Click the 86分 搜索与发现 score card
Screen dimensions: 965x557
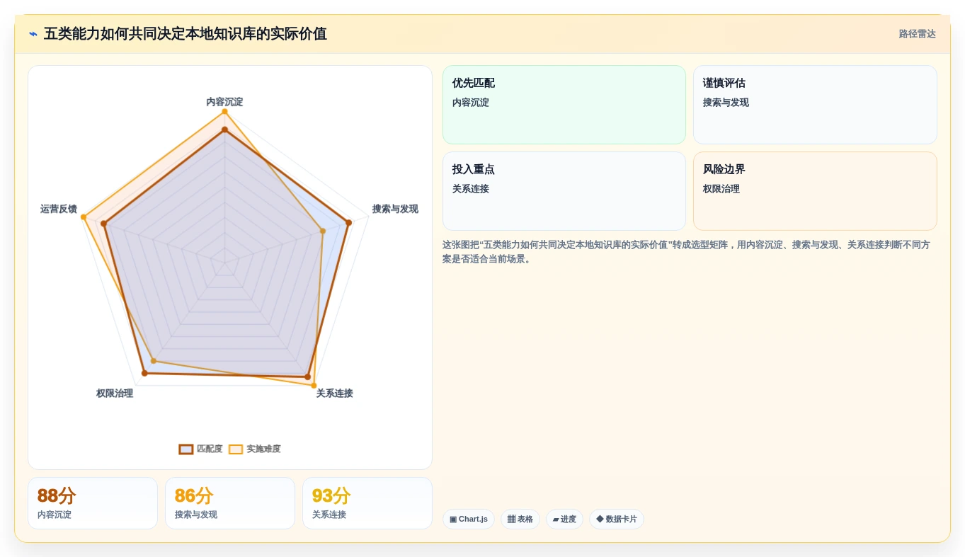(230, 503)
